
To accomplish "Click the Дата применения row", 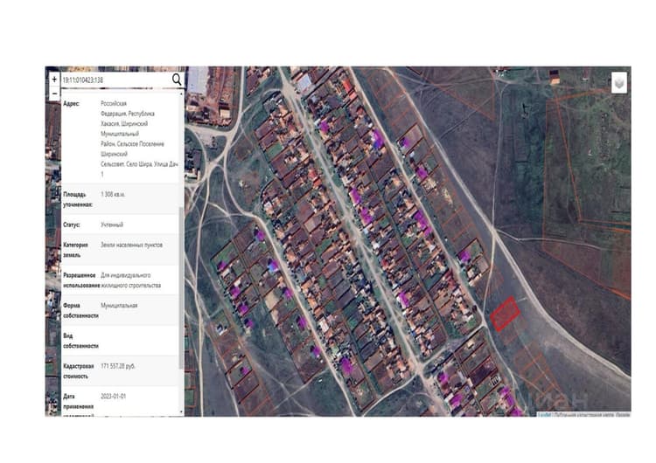I will (120, 402).
